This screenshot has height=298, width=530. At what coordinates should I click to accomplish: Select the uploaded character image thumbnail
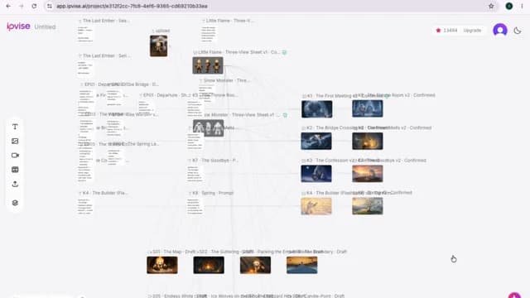coord(158,46)
